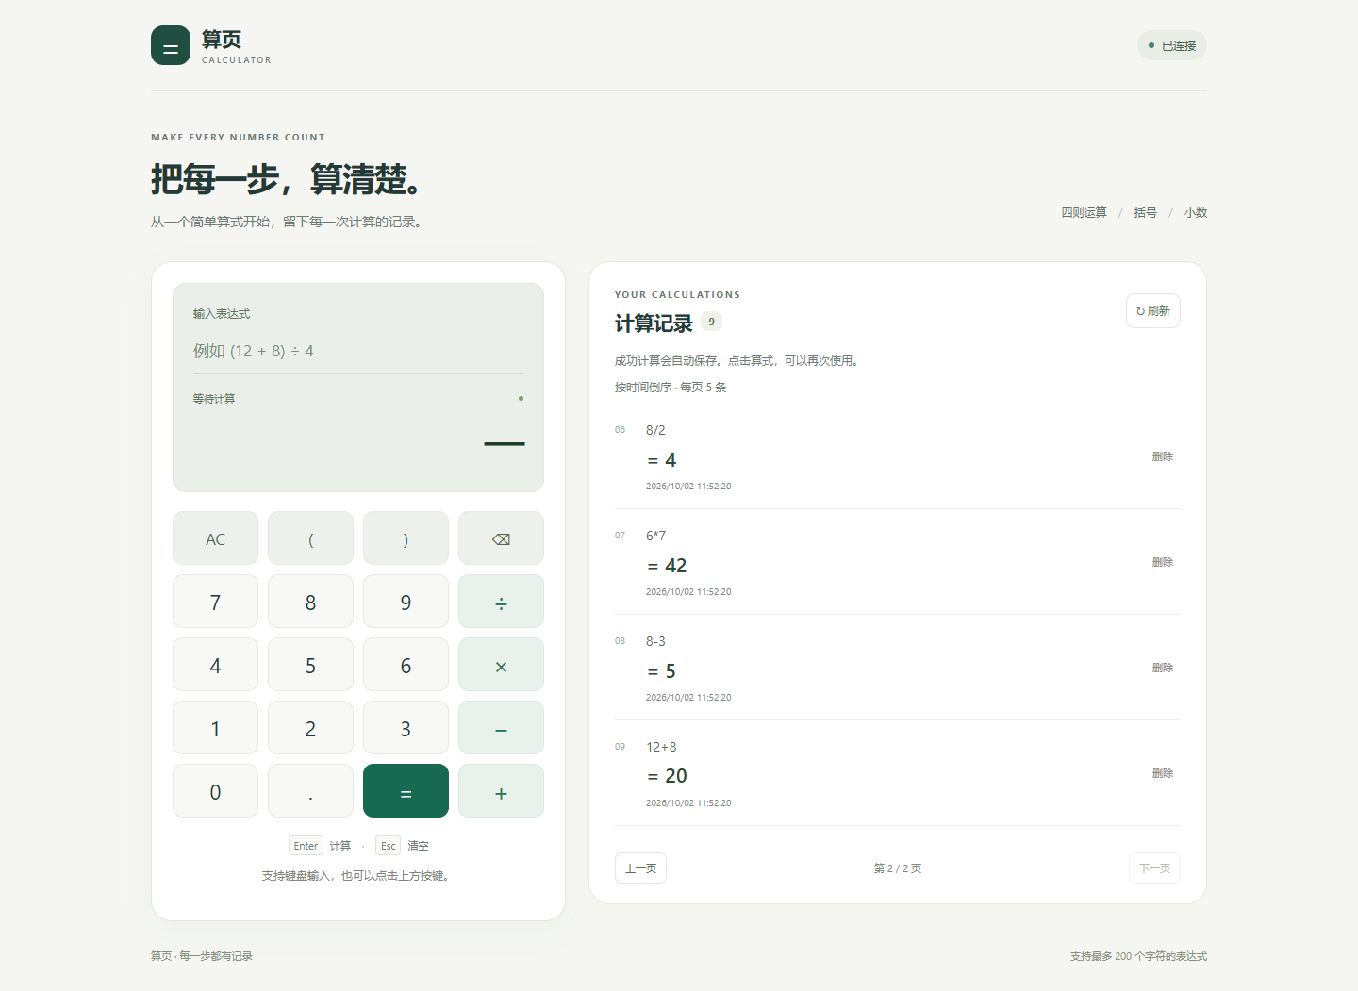Insert a close parenthesis key
Screen dimensions: 1358x991
pyautogui.click(x=406, y=538)
